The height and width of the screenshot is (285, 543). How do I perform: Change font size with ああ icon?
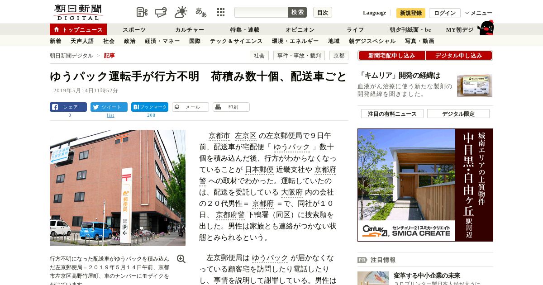tap(201, 12)
